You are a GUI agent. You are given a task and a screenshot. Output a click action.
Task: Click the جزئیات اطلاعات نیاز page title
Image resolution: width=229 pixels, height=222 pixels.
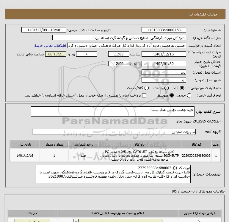click(203, 14)
